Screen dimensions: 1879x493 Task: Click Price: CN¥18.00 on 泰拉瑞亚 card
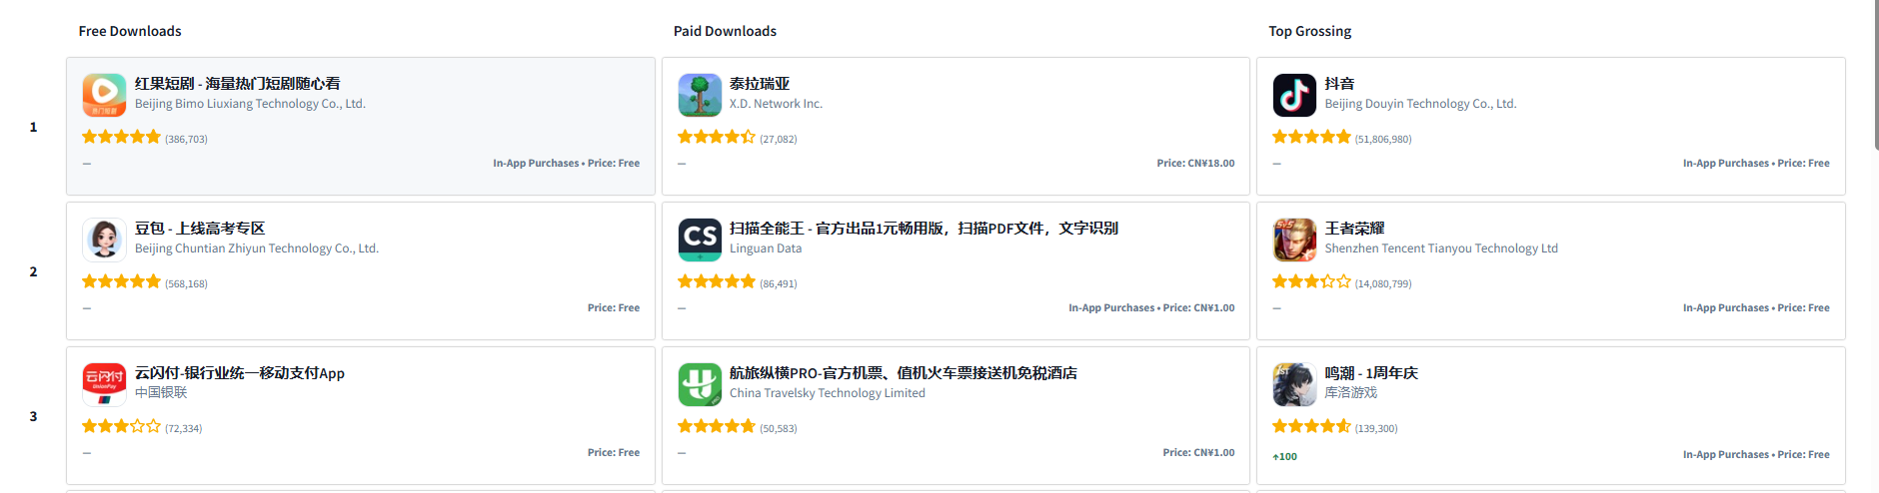click(x=1195, y=164)
